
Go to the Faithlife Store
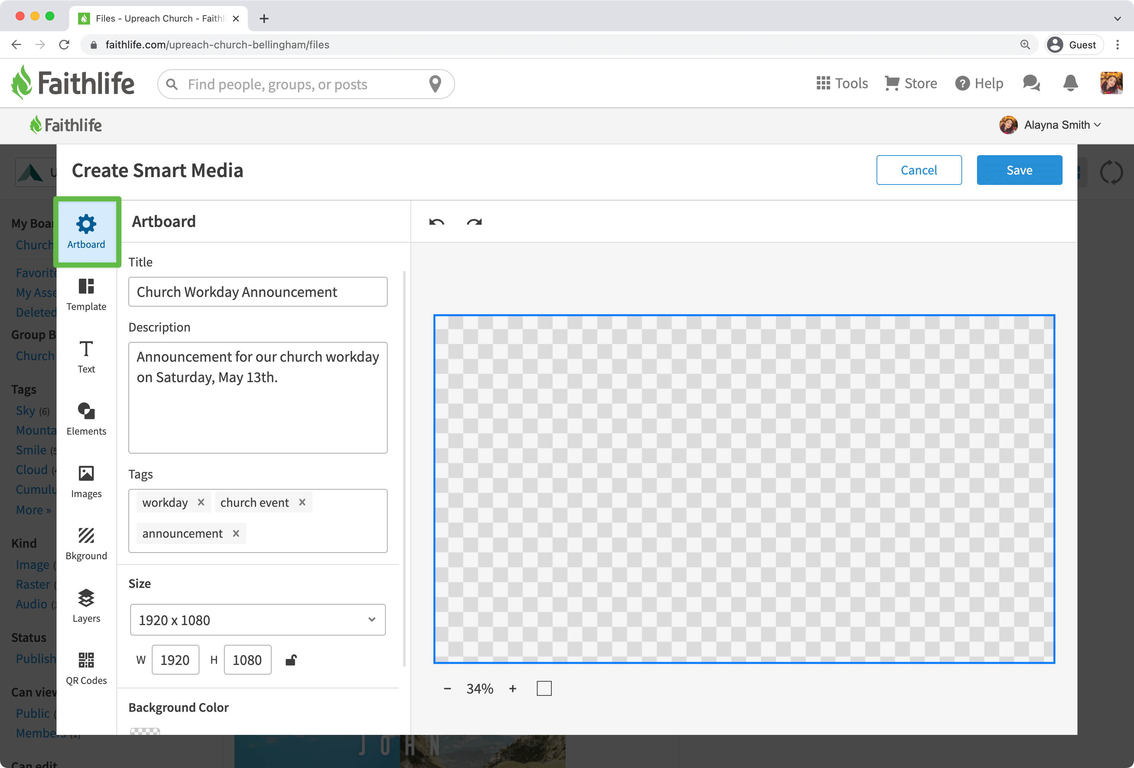click(910, 83)
